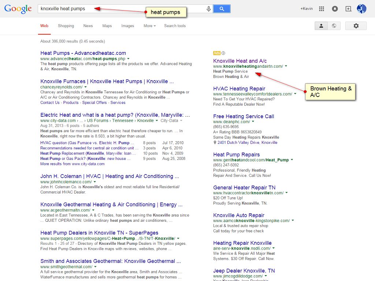Image resolution: width=375 pixels, height=281 pixels.
Task: Expand arrow next to gentheatandcool.com URL
Action: [292, 160]
